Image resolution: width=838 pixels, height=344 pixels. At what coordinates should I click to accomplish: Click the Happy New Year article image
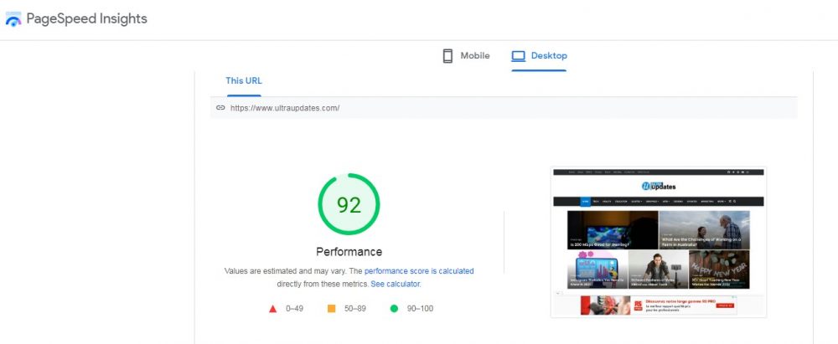(719, 270)
